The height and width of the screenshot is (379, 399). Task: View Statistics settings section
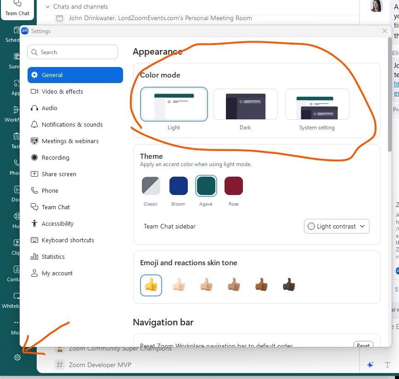point(75,257)
